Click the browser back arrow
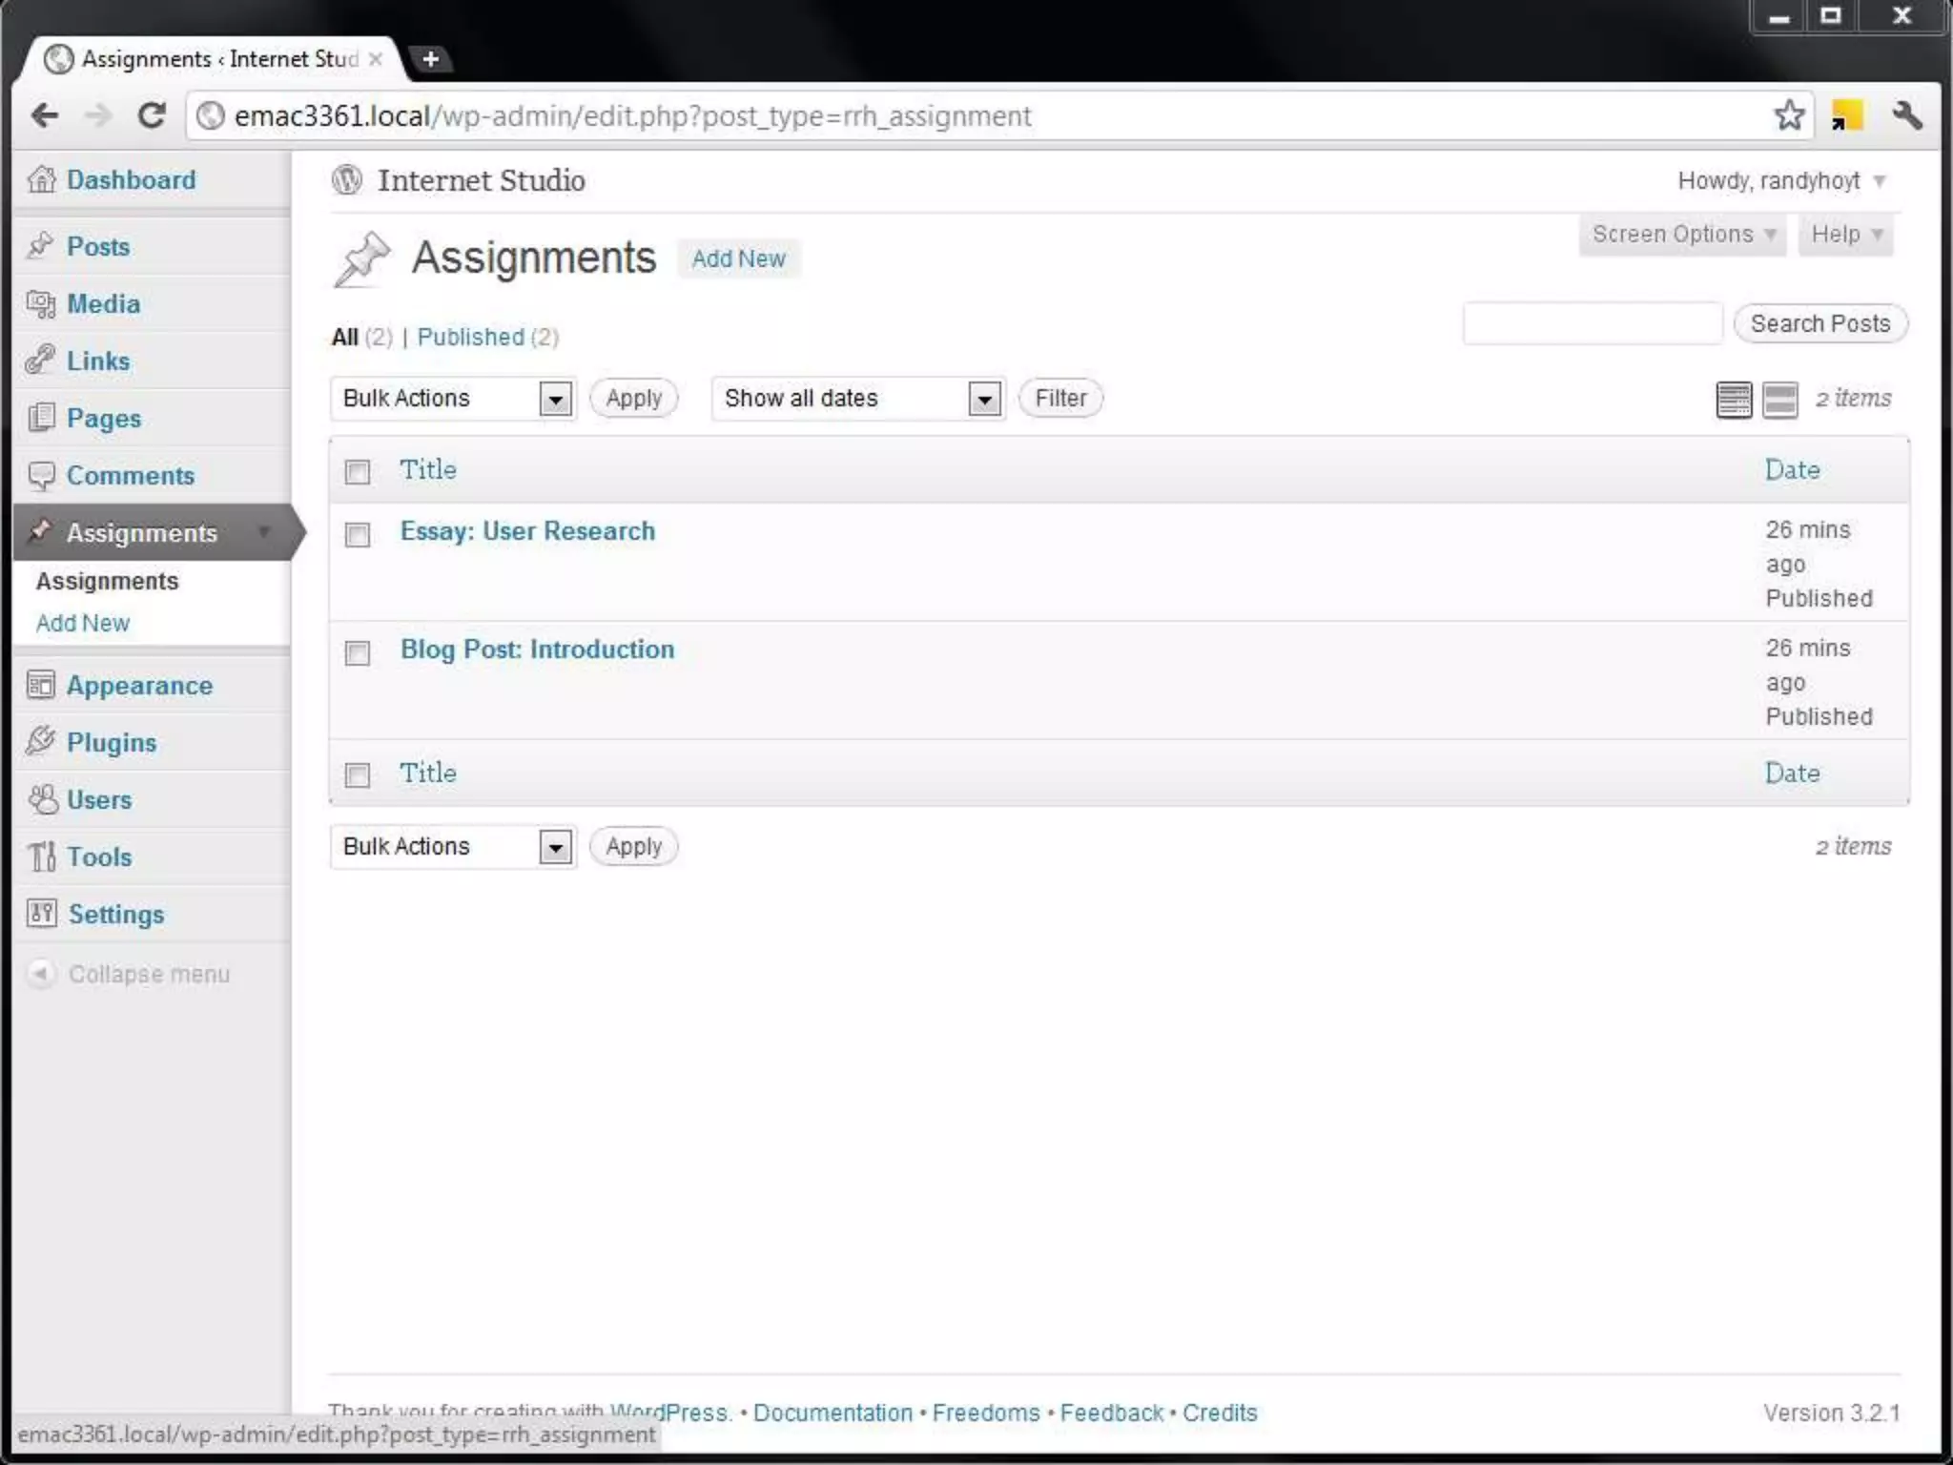The height and width of the screenshot is (1465, 1953). 45,116
